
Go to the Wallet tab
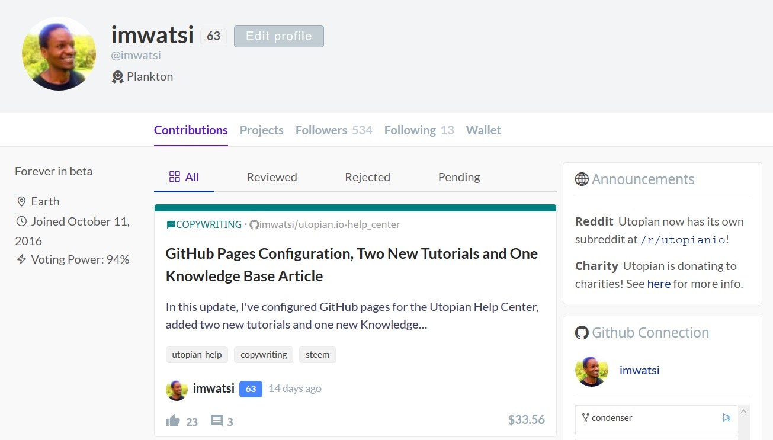point(483,130)
